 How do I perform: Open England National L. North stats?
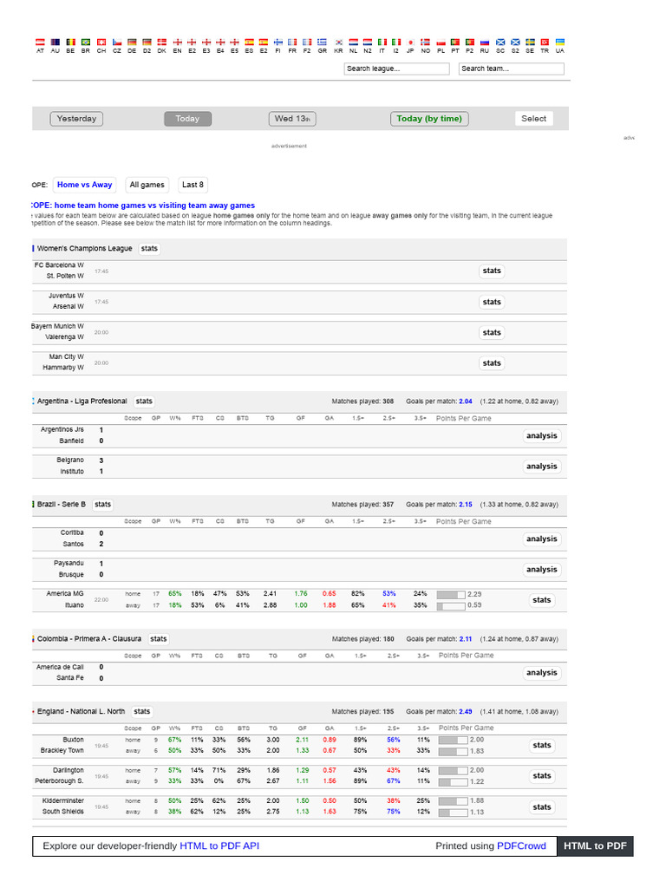pos(142,711)
